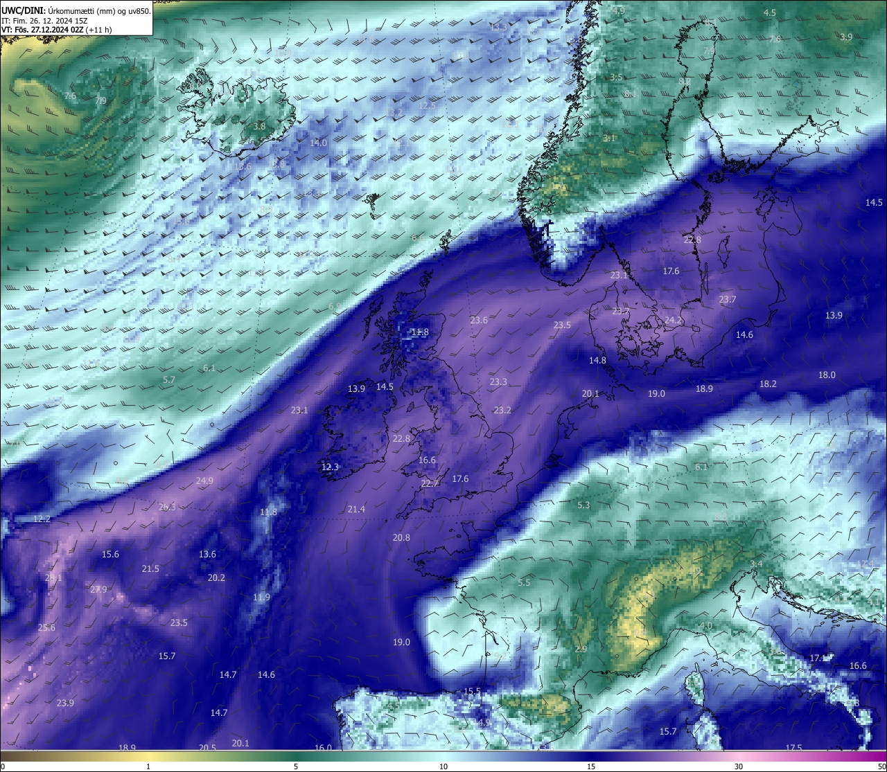Select the 14.0 value east of Iceland
Viewport: 887px width, 772px height.
tap(318, 143)
